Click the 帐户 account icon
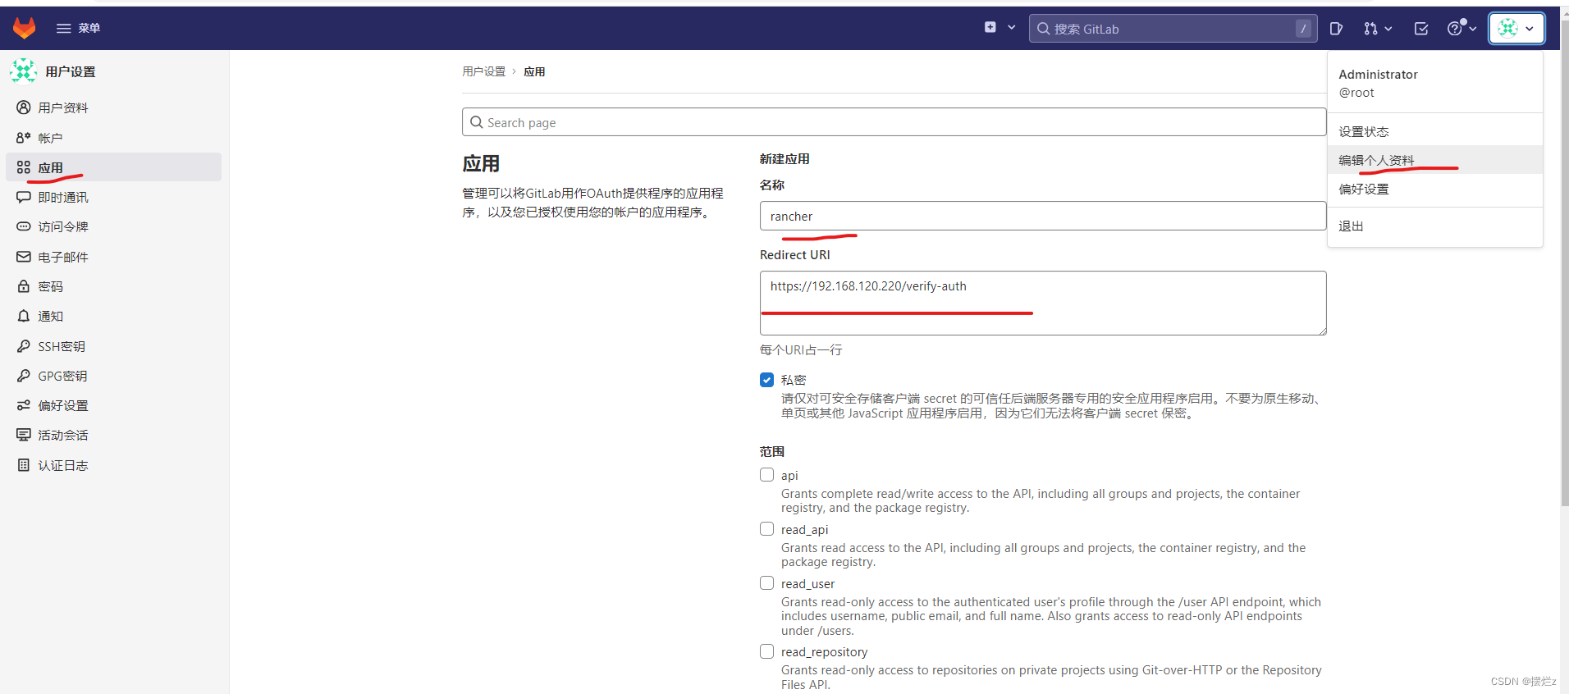 (x=24, y=138)
